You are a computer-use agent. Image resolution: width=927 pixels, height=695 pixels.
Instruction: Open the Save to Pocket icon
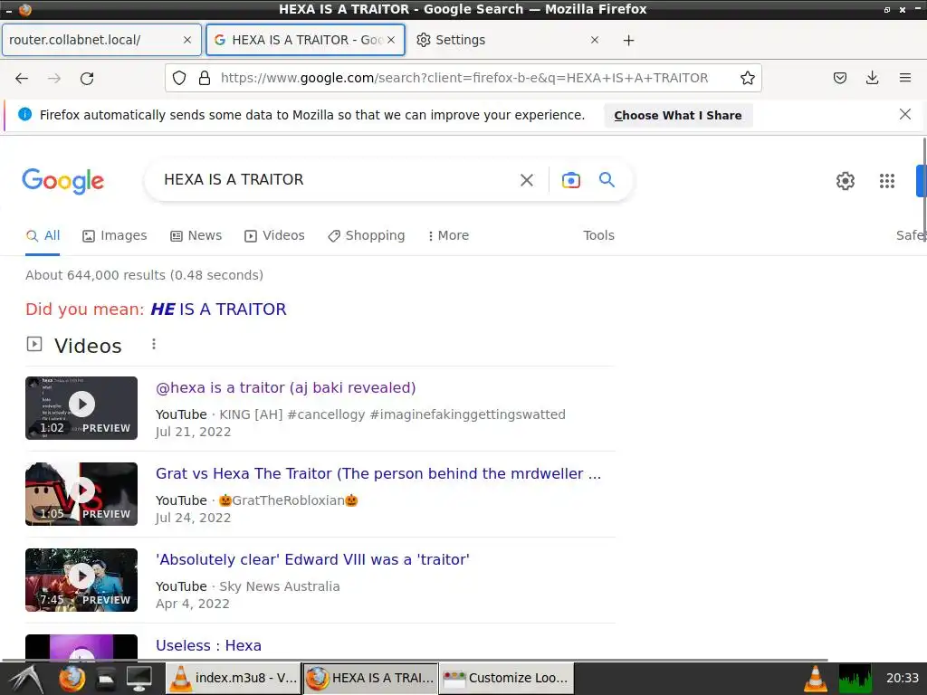tap(839, 78)
